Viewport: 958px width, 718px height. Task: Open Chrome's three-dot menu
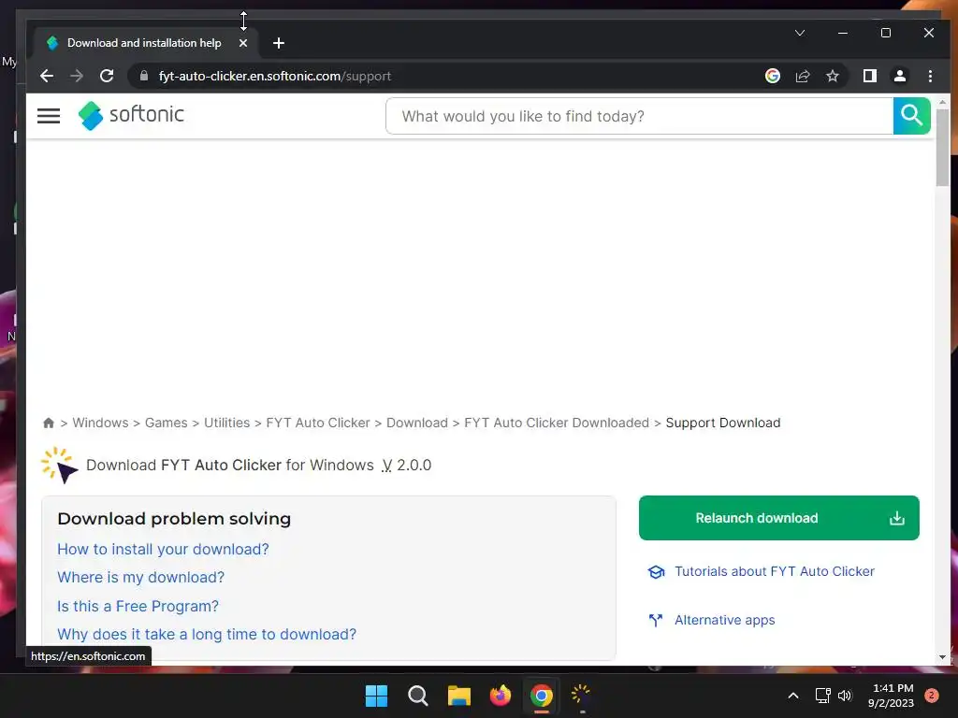930,76
